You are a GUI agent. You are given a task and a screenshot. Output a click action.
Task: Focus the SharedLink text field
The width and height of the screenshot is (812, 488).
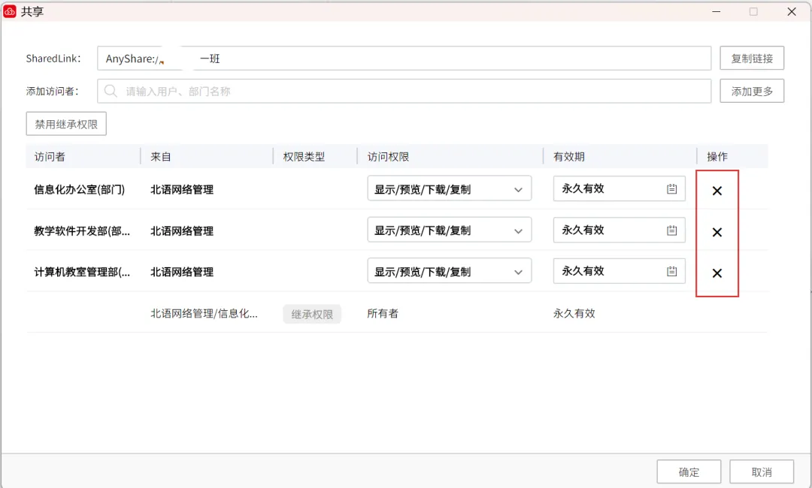pos(404,59)
